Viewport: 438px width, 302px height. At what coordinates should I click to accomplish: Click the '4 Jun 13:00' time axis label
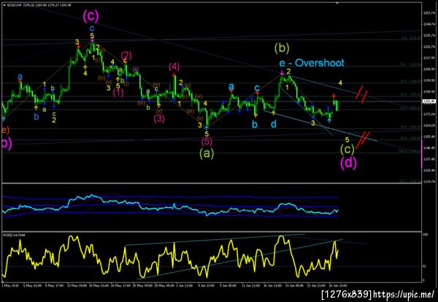point(207,286)
